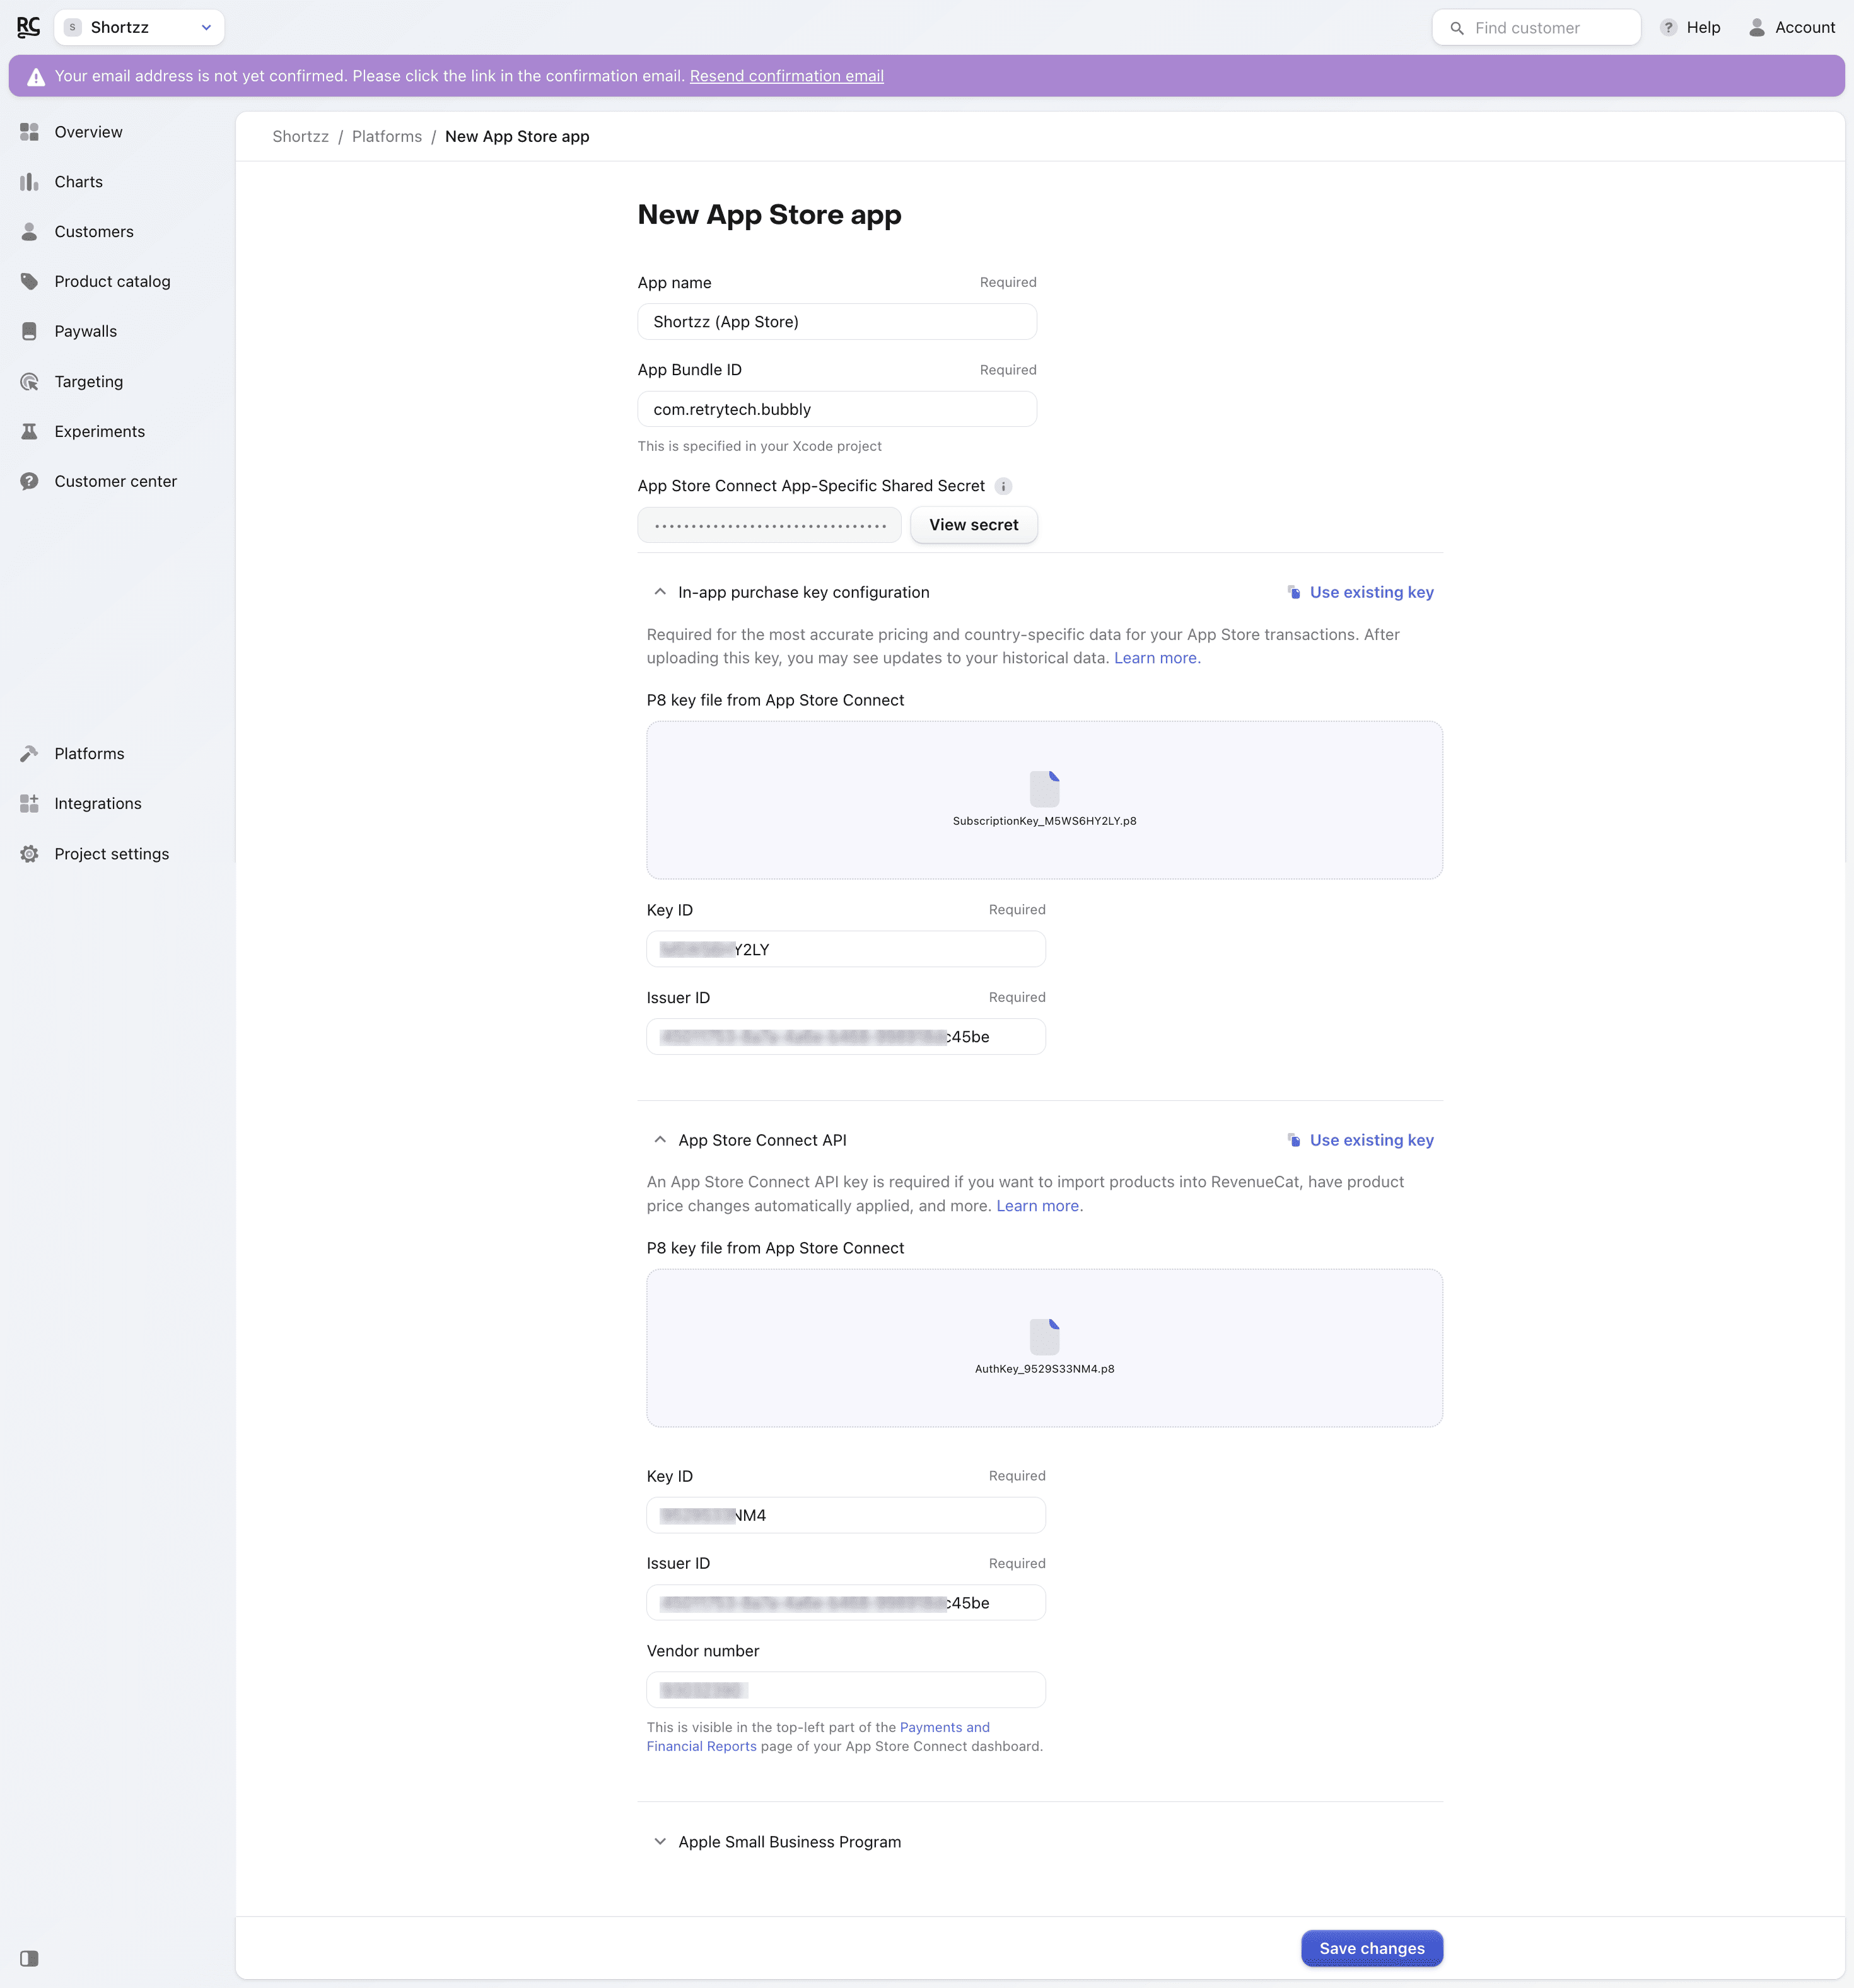The height and width of the screenshot is (1988, 1854).
Task: Open Experiments flask icon
Action: click(x=29, y=431)
